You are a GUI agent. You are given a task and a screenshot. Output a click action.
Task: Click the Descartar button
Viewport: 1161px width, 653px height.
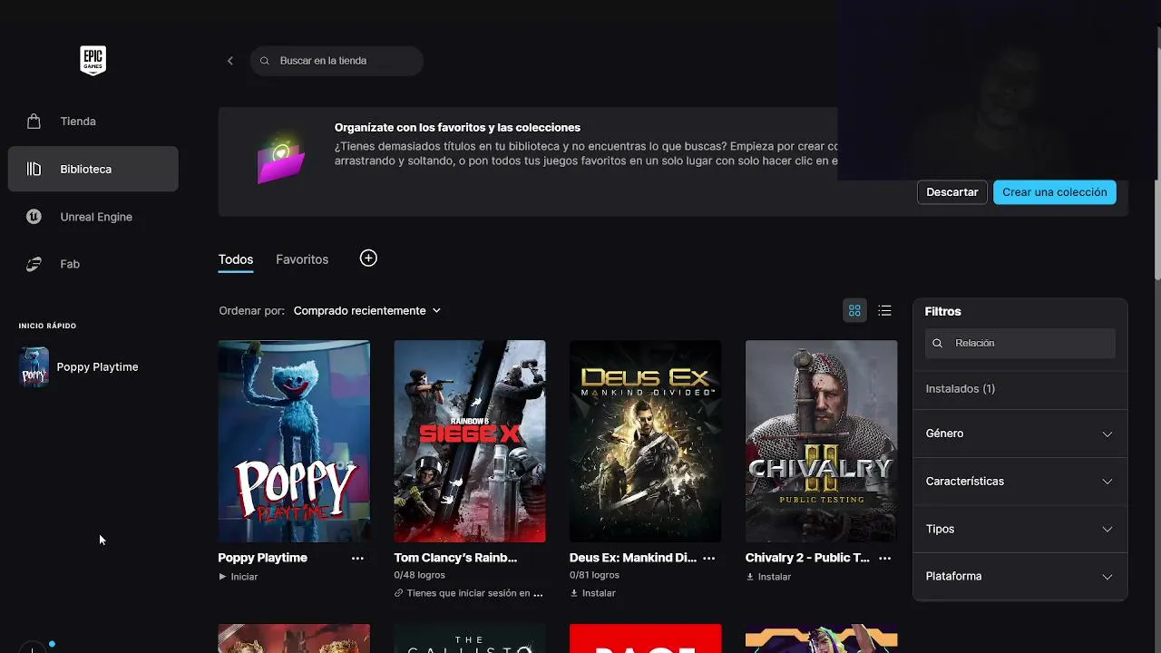click(x=952, y=192)
